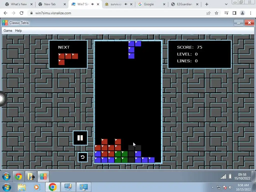Click the address bar URL win7simu.visnalize.com
The height and width of the screenshot is (192, 256).
pyautogui.click(x=53, y=13)
